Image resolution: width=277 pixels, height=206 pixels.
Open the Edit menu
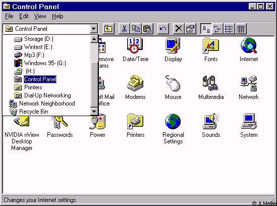coord(24,16)
